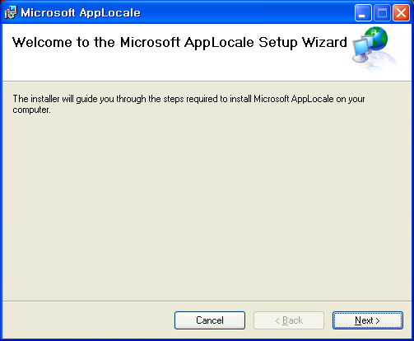The width and height of the screenshot is (414, 341).
Task: Cancel the AppLocale setup wizard
Action: pyautogui.click(x=210, y=320)
